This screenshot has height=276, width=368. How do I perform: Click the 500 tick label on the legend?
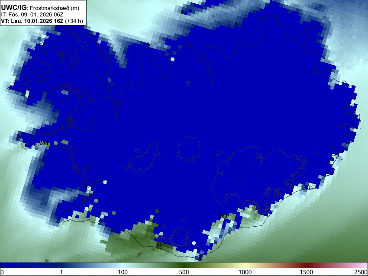tap(184, 272)
